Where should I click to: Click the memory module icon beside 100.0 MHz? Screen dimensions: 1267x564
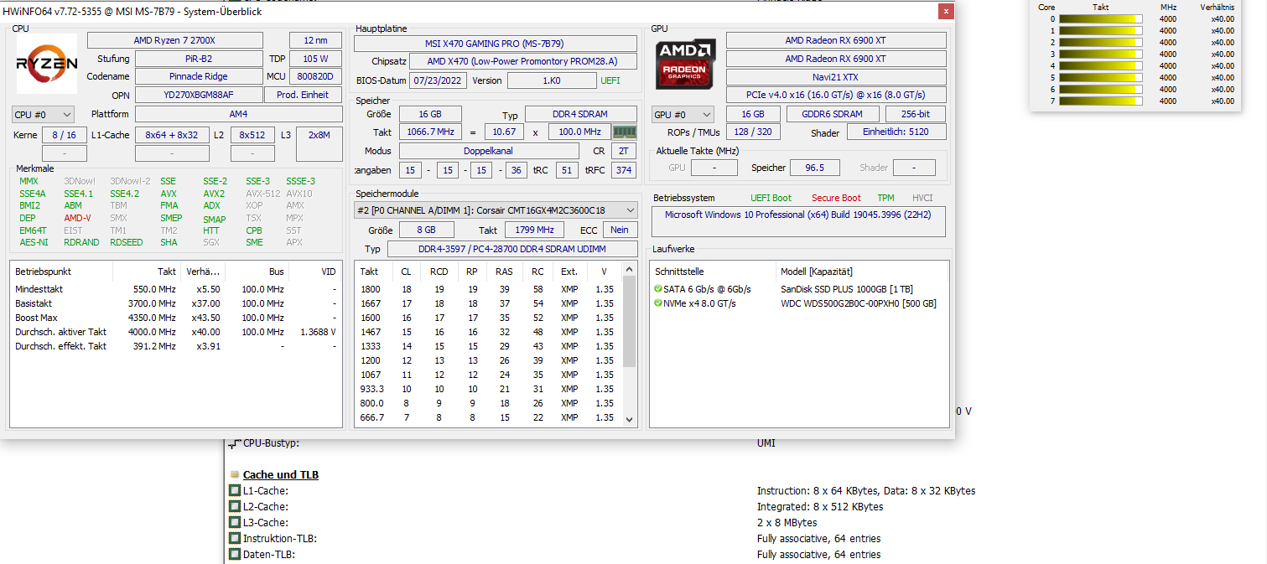pyautogui.click(x=625, y=132)
